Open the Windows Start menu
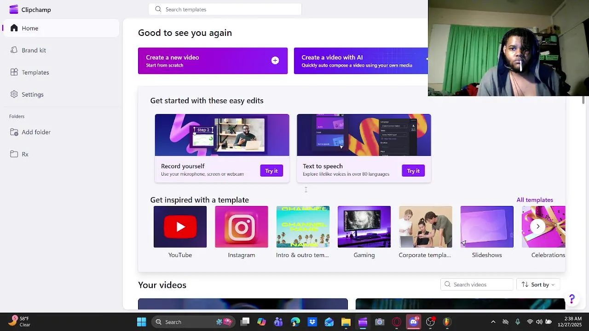The width and height of the screenshot is (589, 331). coord(141,322)
